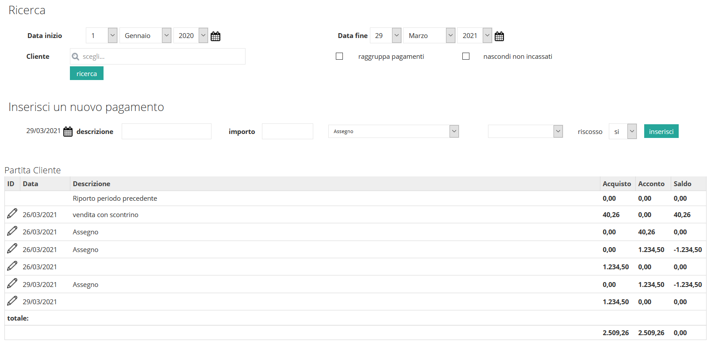
Task: Select the Data fine year 2021 dropdown
Action: (474, 35)
